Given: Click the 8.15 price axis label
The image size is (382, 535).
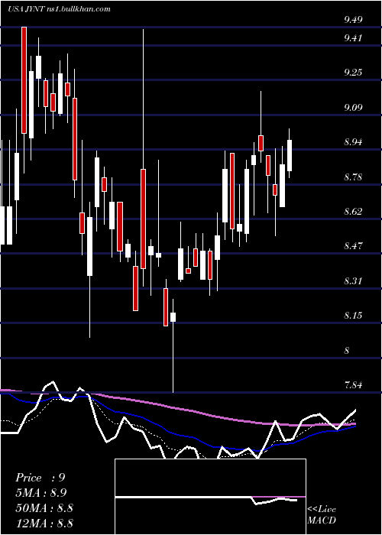Looking at the screenshot, I should pos(353,315).
